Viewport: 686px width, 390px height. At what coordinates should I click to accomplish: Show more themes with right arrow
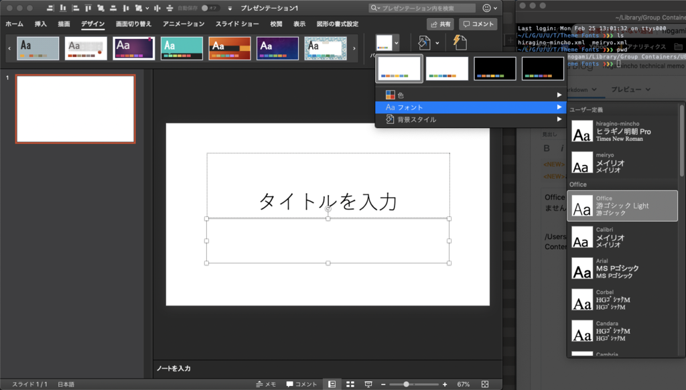(x=354, y=48)
